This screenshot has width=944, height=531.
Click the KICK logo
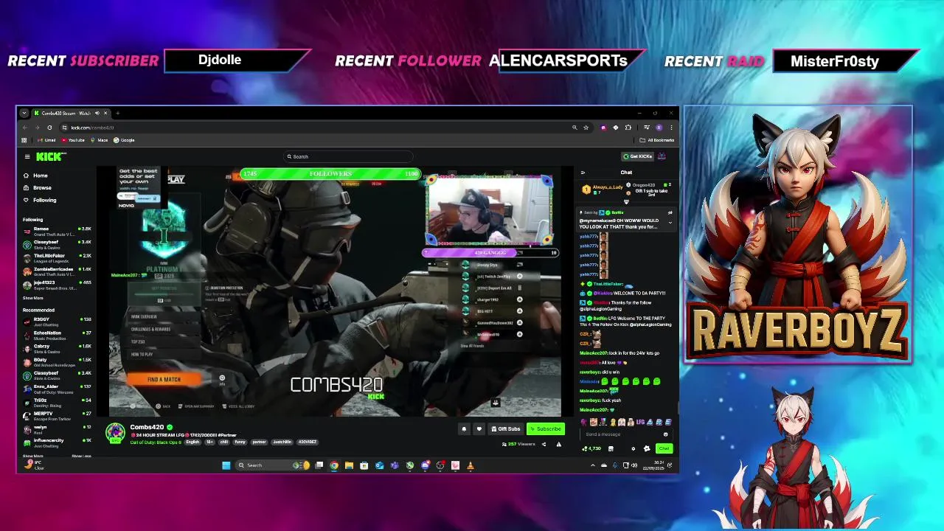(x=49, y=156)
